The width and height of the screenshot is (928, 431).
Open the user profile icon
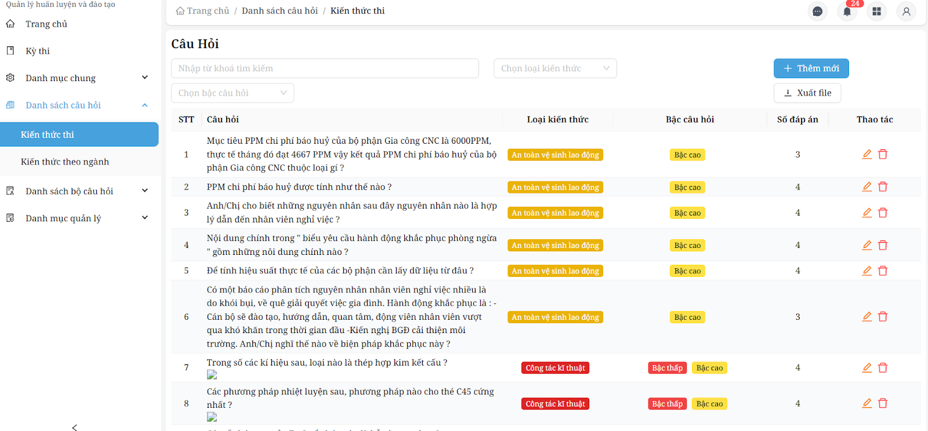906,12
